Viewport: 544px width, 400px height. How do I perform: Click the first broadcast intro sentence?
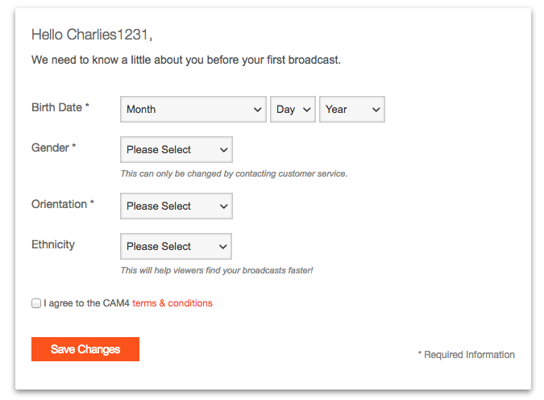pyautogui.click(x=186, y=60)
